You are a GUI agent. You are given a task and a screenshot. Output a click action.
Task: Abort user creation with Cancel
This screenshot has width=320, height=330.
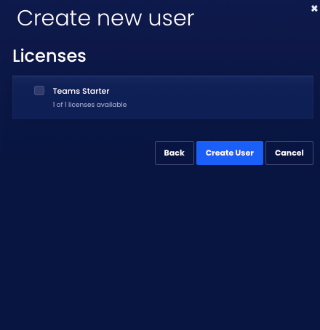tap(289, 153)
